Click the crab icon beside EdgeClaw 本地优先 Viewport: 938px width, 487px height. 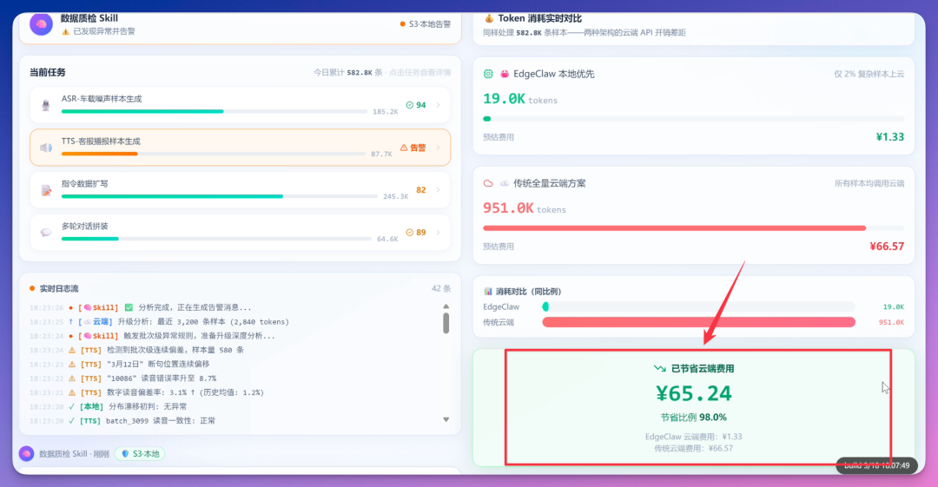pos(505,74)
